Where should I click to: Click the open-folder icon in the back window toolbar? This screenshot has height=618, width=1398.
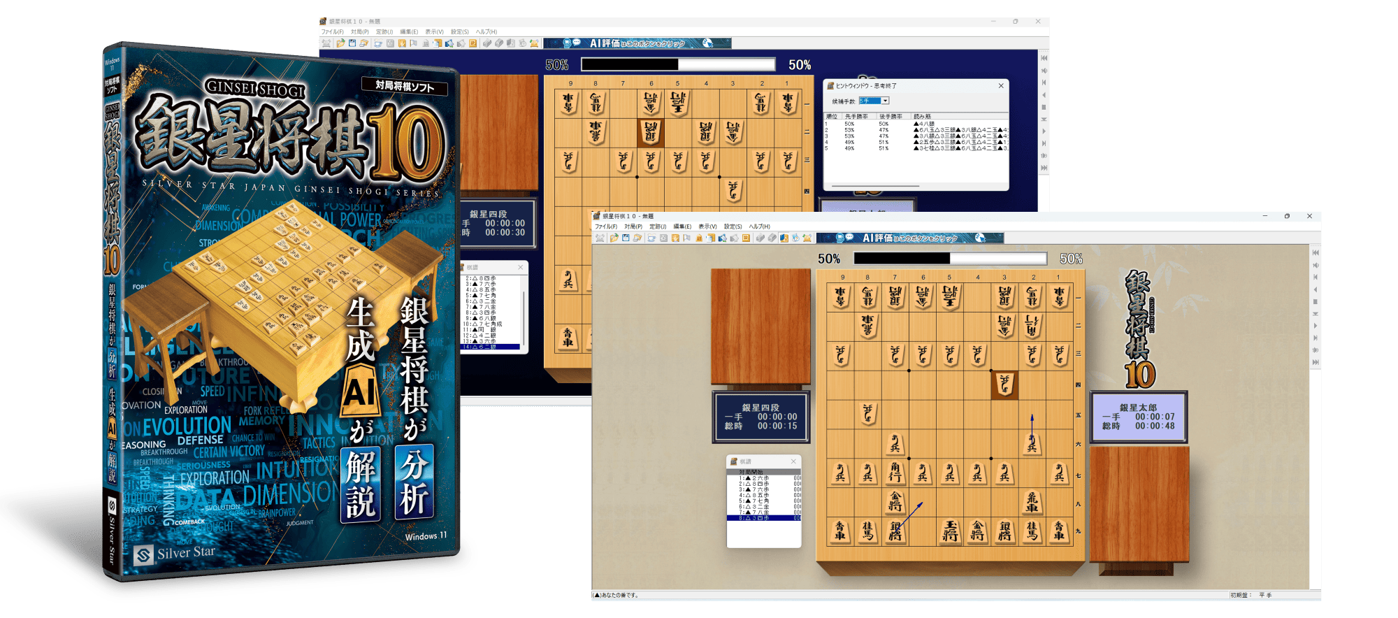[340, 43]
